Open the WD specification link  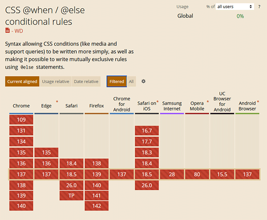pos(18,30)
